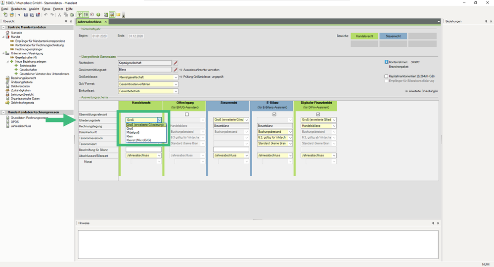The image size is (494, 267).
Task: Open the Größenklasse dropdown
Action: point(176,77)
